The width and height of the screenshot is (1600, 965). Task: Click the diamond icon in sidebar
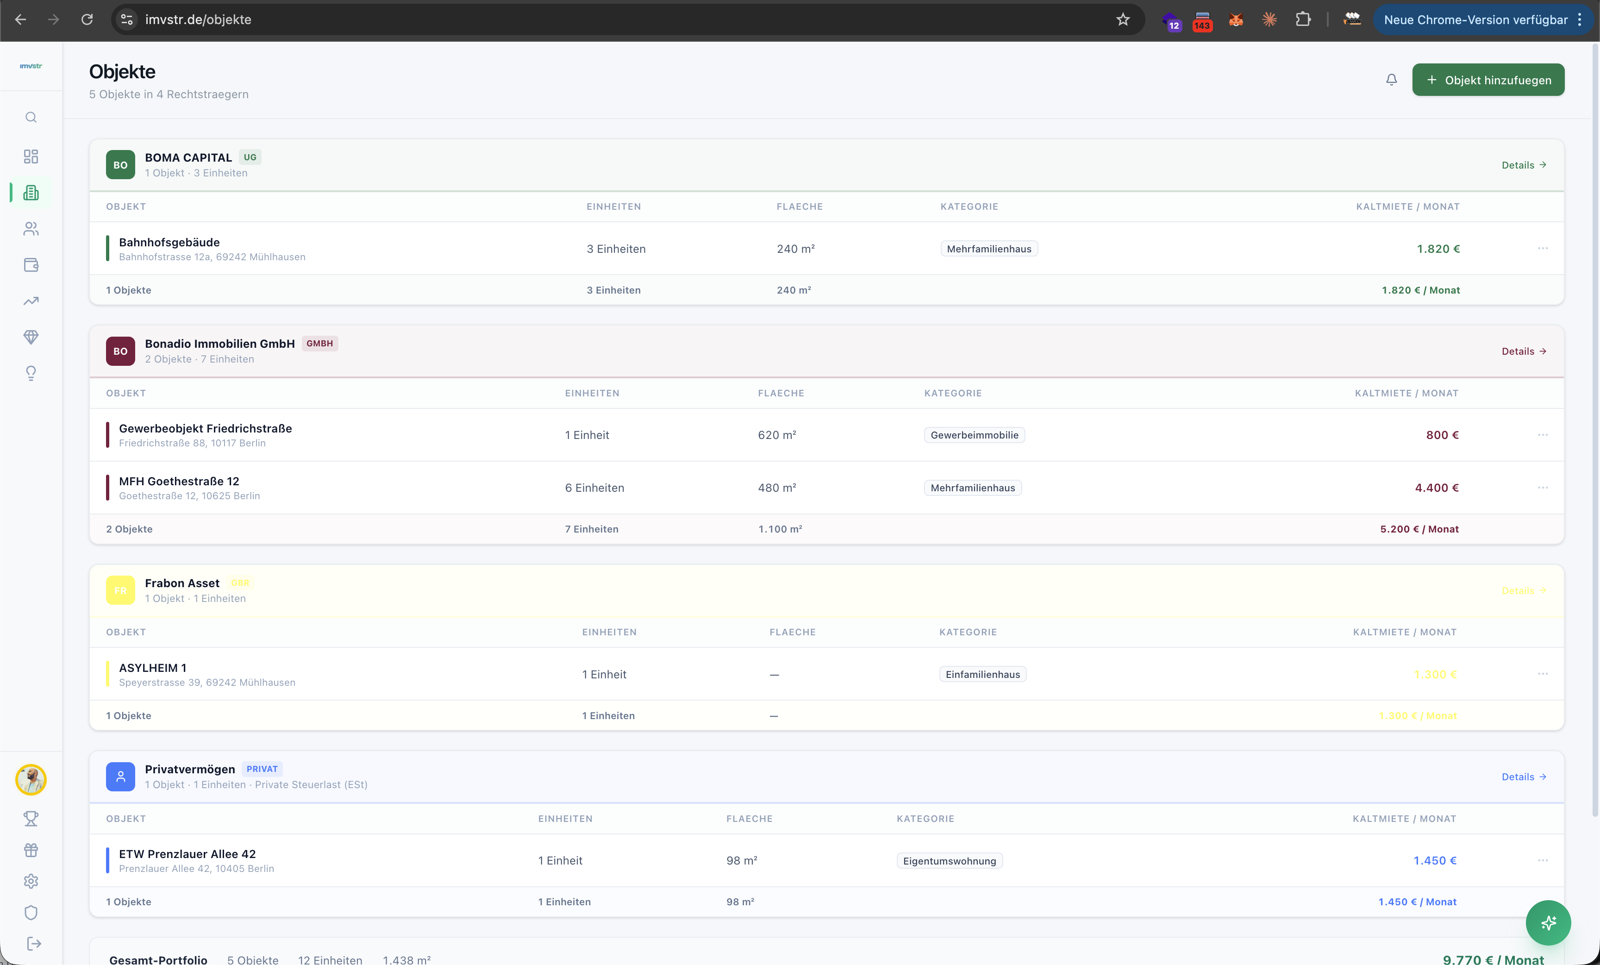(x=31, y=337)
